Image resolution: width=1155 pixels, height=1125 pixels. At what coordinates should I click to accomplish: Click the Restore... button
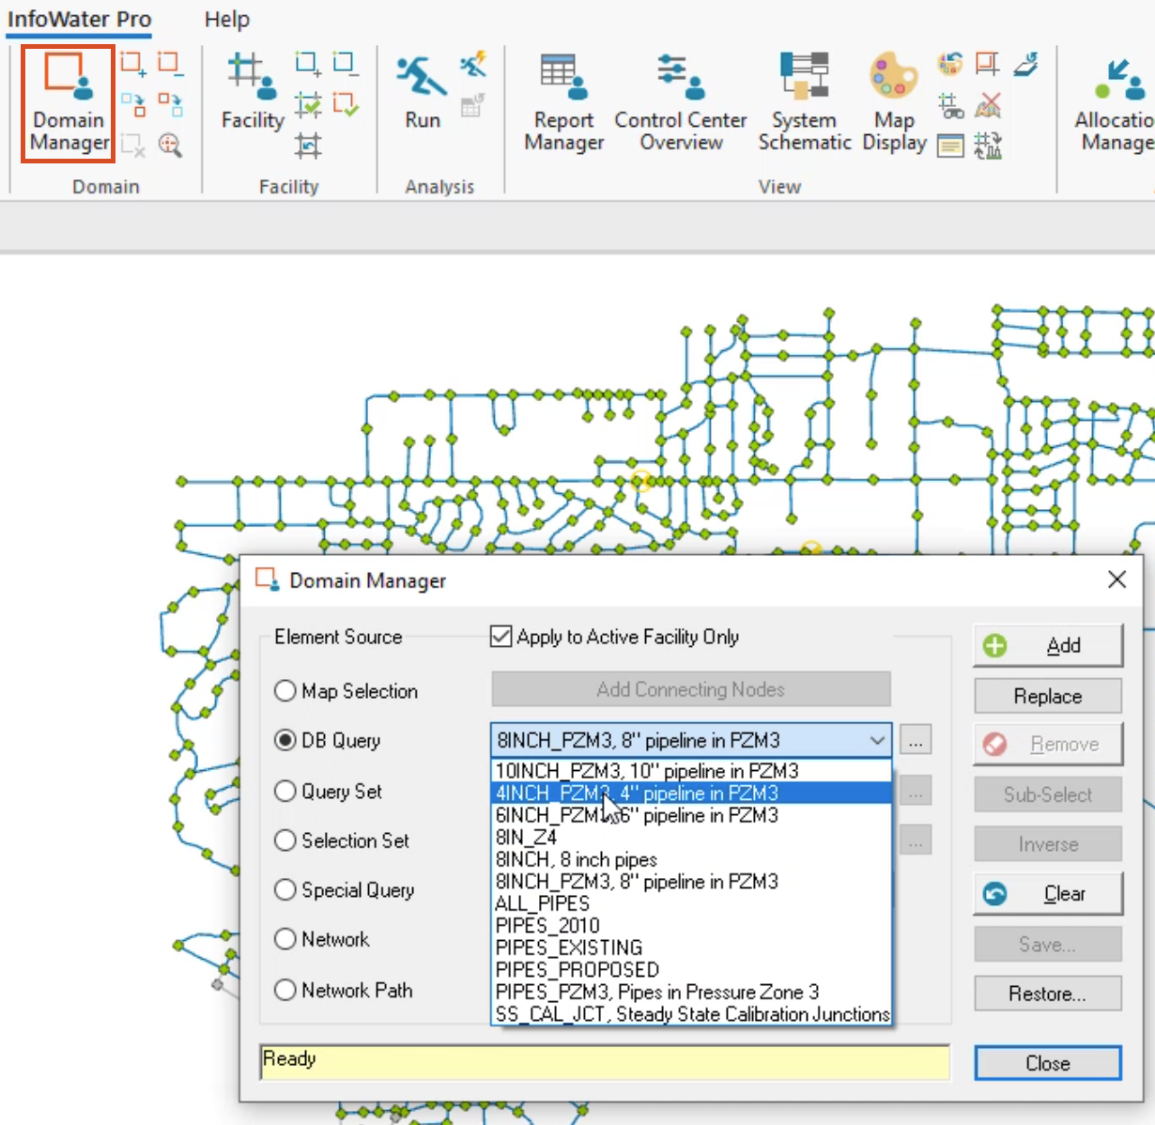tap(1048, 994)
